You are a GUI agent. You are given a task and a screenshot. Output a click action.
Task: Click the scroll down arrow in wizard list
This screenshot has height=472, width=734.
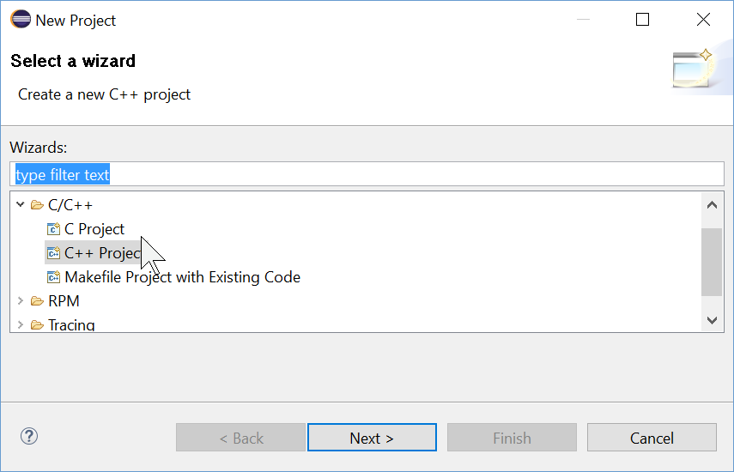pos(712,320)
